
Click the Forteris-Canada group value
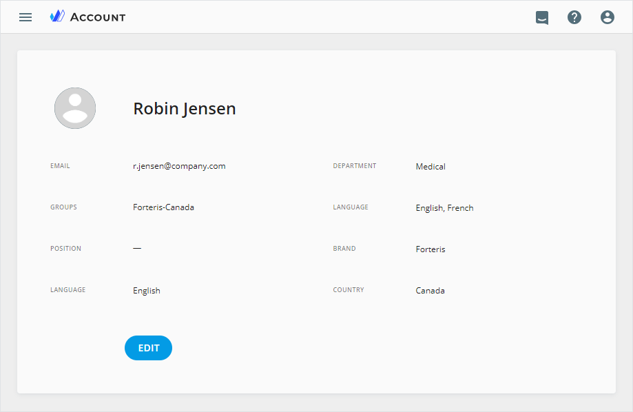point(163,207)
